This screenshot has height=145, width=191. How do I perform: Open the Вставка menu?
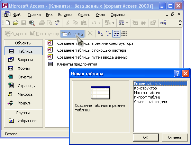65,15
